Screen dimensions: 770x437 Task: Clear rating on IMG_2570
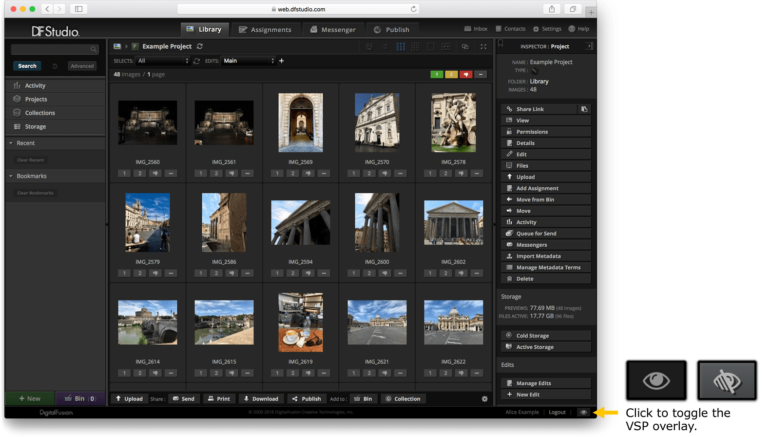coord(400,173)
